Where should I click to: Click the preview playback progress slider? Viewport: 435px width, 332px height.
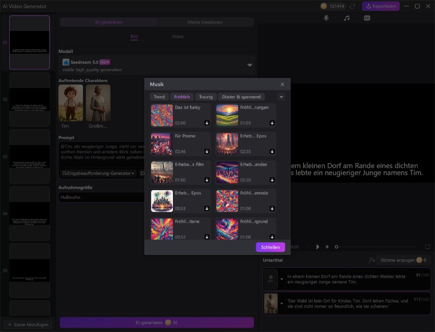[x=336, y=247]
